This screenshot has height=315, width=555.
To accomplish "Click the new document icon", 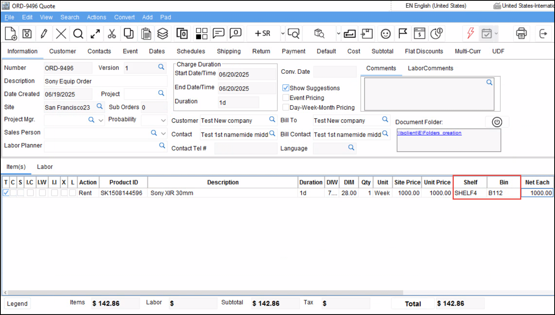I will pyautogui.click(x=10, y=34).
